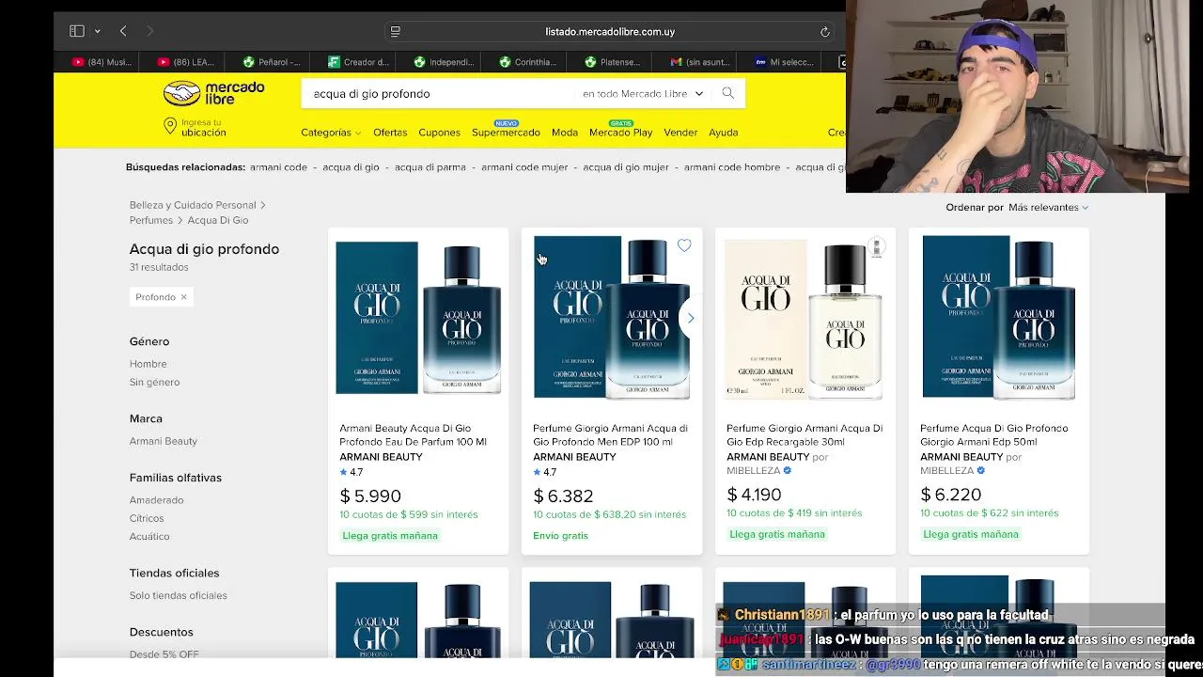Reload the page with the refresh icon

click(824, 31)
